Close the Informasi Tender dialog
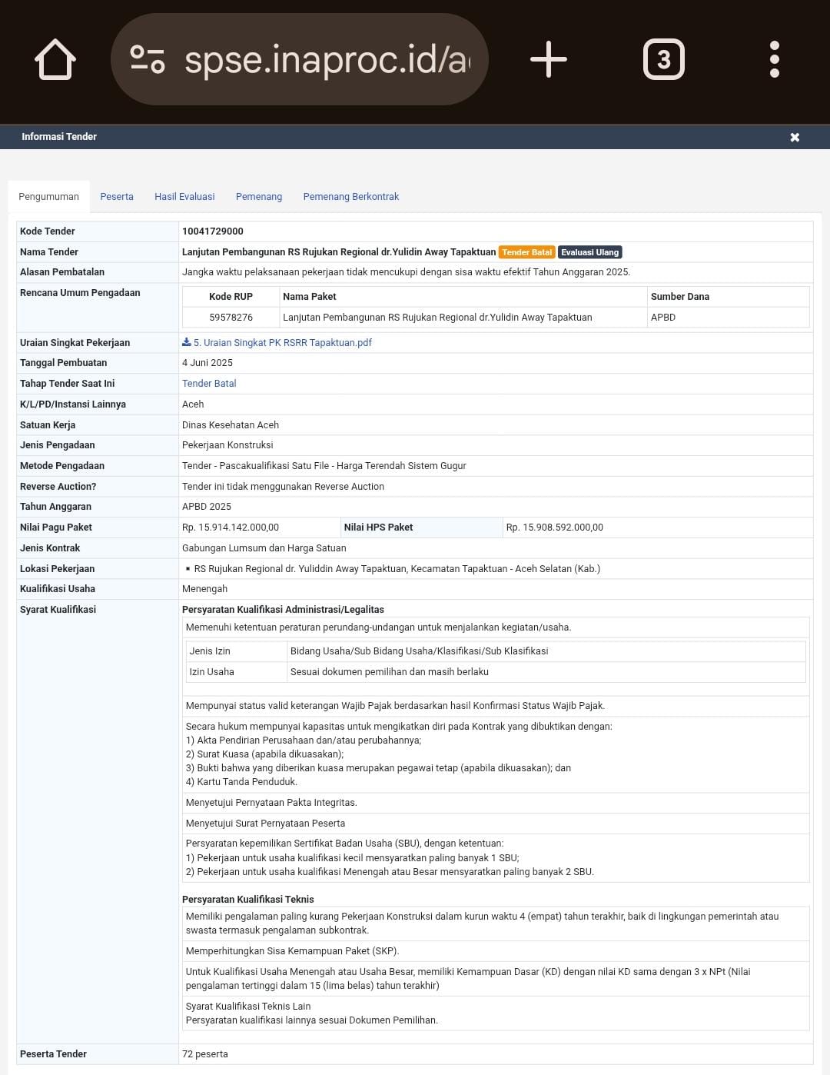Screen dimensions: 830x1075 (x=795, y=137)
